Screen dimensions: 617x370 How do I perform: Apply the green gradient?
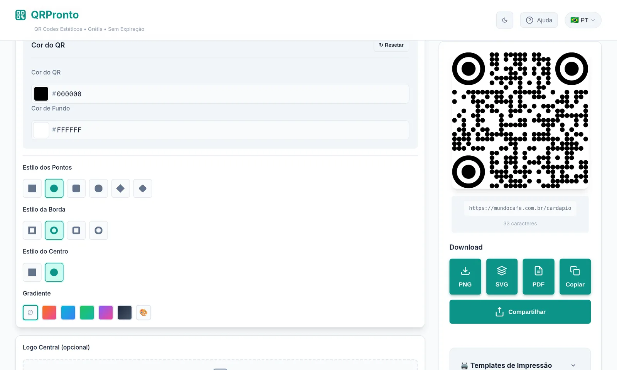click(87, 313)
